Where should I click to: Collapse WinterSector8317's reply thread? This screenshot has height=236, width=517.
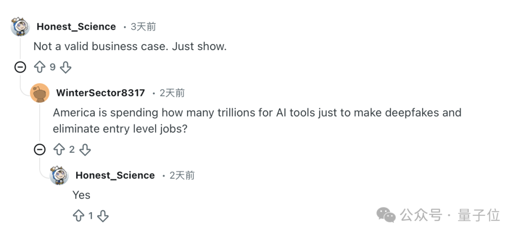[x=40, y=150]
